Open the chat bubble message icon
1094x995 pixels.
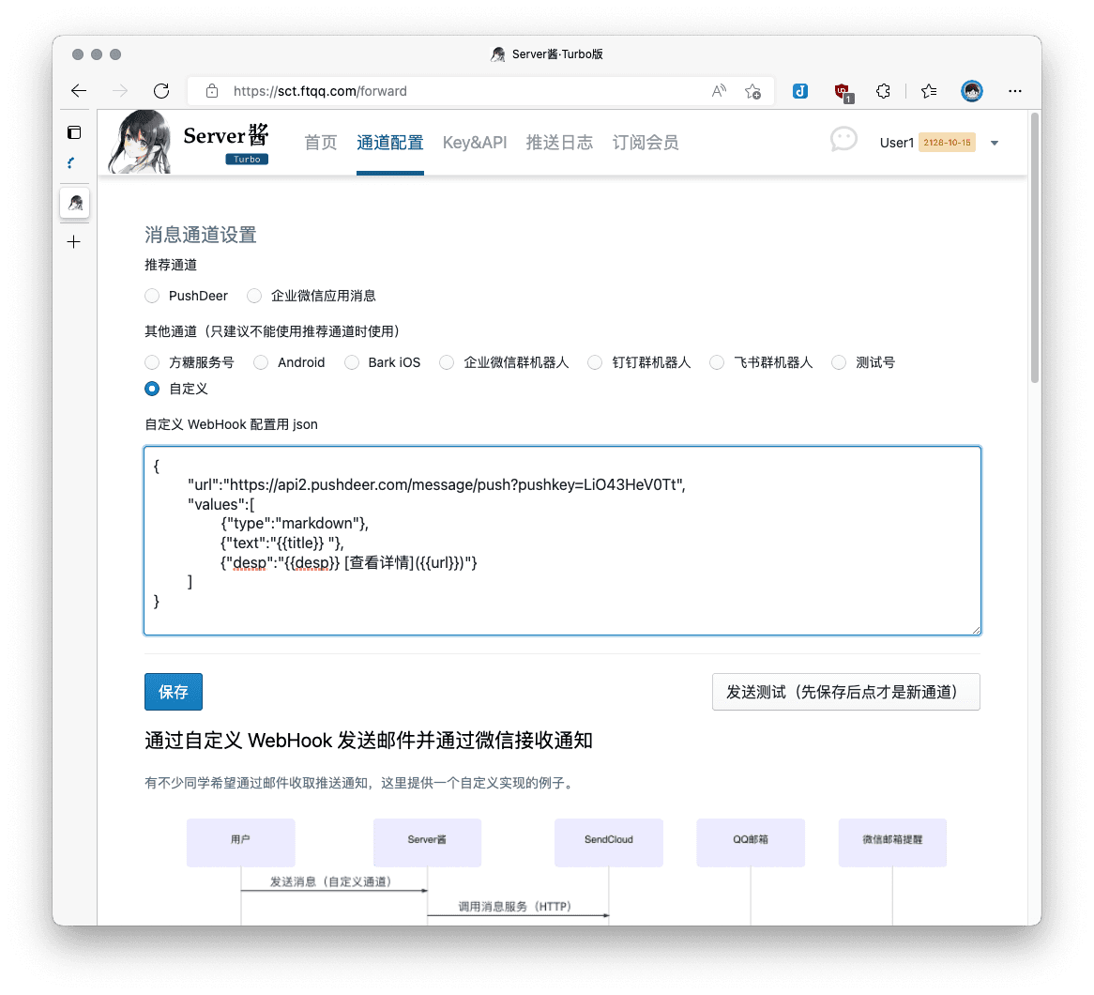point(843,140)
